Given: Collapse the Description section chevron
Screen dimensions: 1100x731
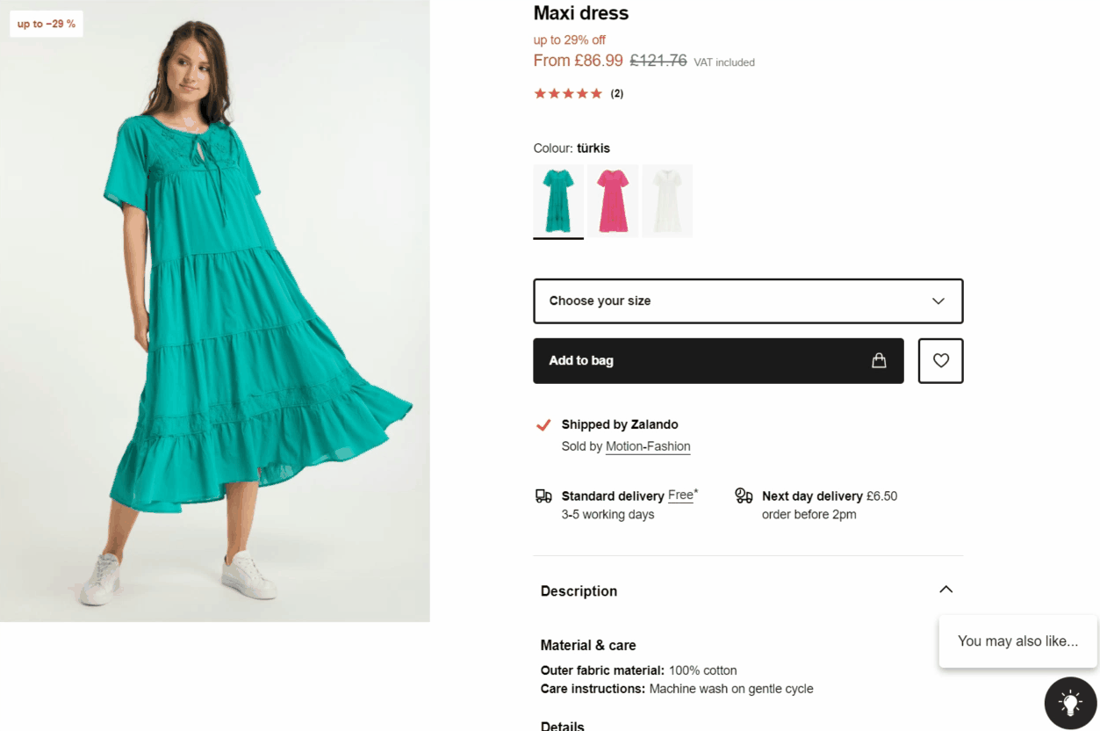Looking at the screenshot, I should [x=945, y=590].
